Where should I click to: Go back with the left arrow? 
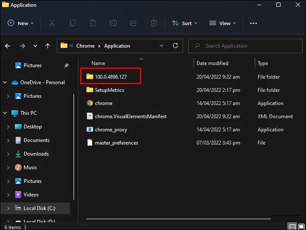point(8,46)
